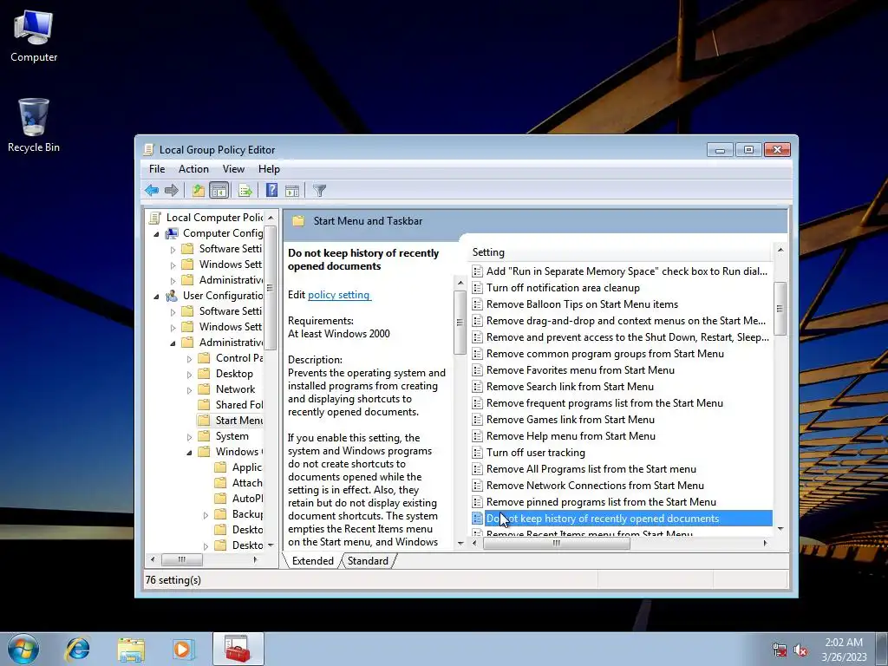Open Windows Media Player from taskbar
888x666 pixels.
182,649
